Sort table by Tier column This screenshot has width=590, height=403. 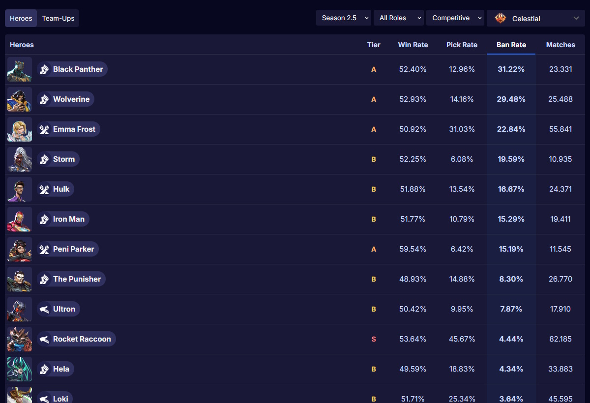pyautogui.click(x=374, y=45)
